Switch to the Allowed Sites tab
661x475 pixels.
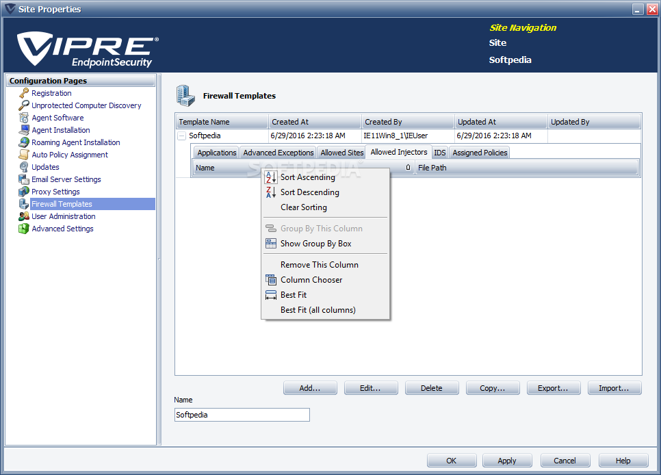tap(342, 153)
